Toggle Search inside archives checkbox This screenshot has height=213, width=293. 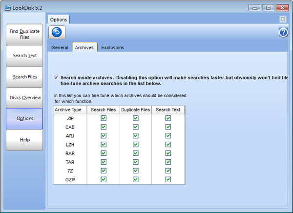[56, 77]
